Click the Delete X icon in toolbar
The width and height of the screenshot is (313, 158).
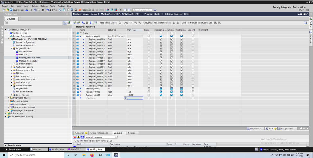(x=43, y=10)
